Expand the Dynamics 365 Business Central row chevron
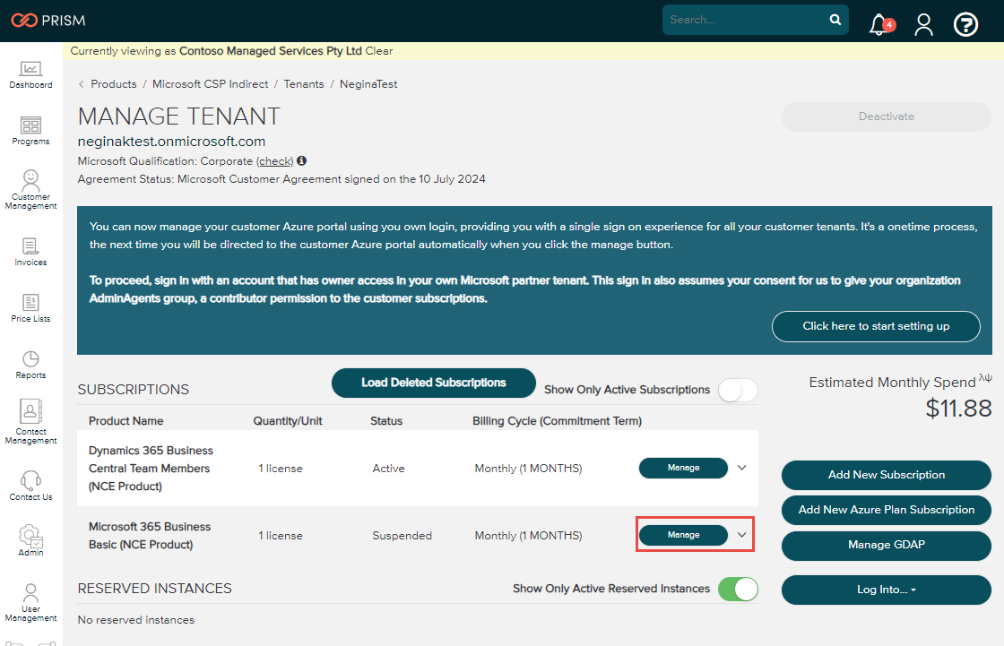Screen dimensions: 1004x646 point(741,468)
